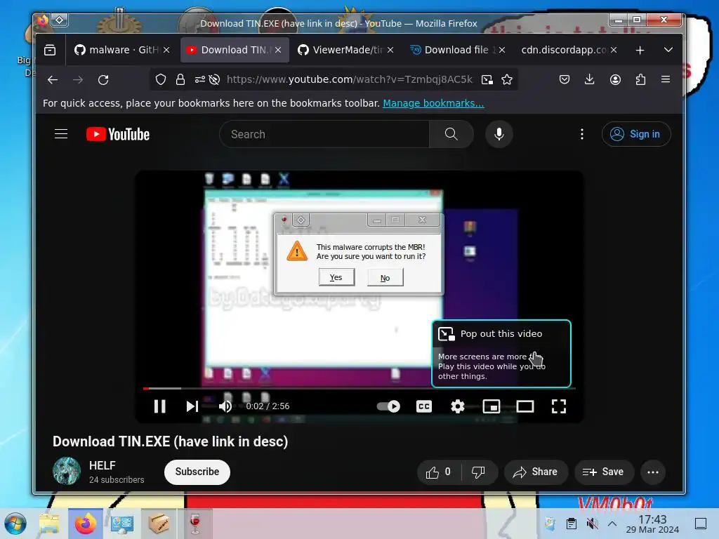Click Manage bookmarks link

(433, 103)
